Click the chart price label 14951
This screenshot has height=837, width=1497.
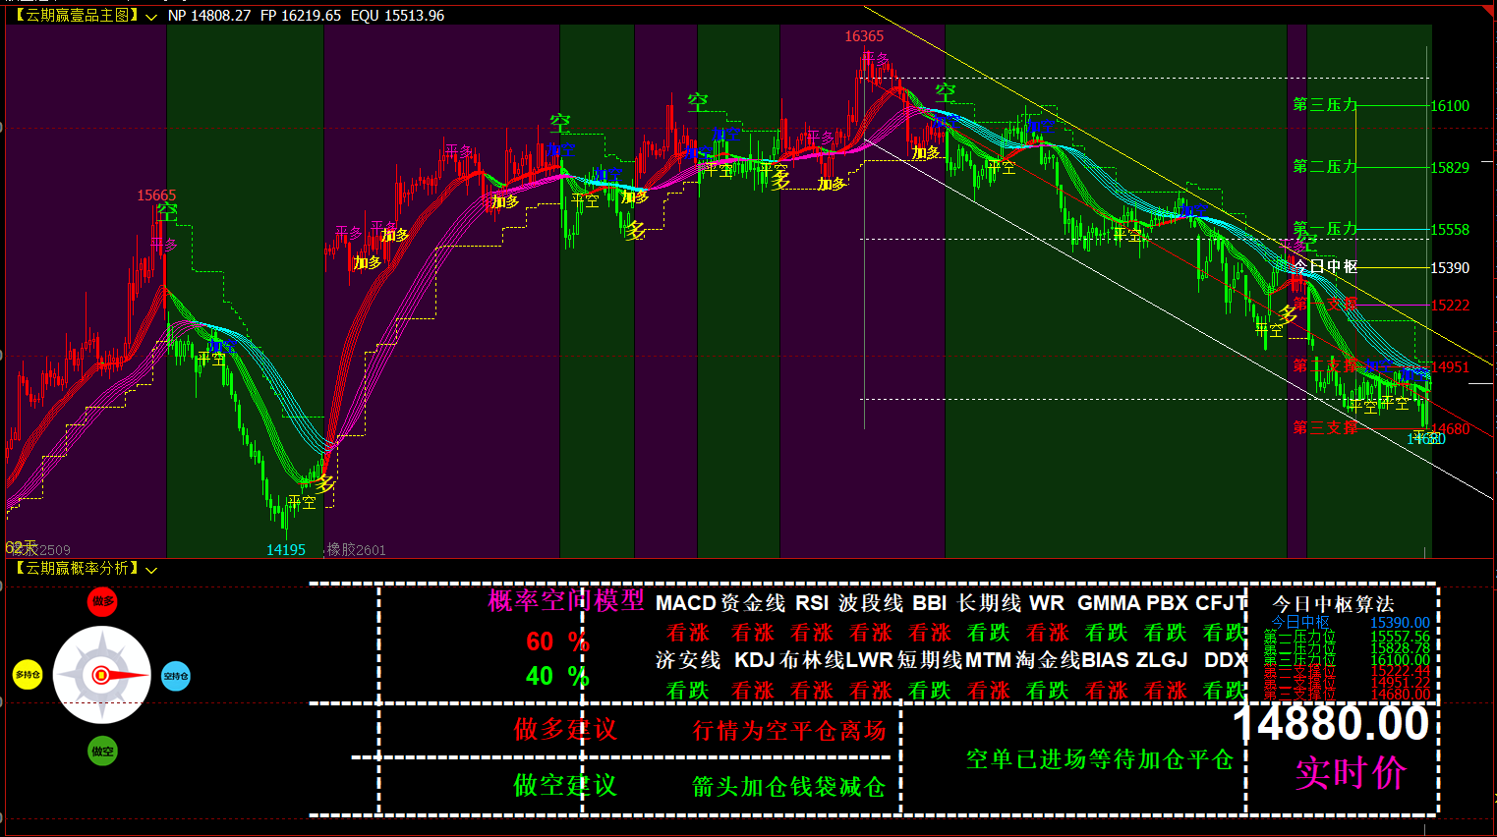pyautogui.click(x=1450, y=367)
